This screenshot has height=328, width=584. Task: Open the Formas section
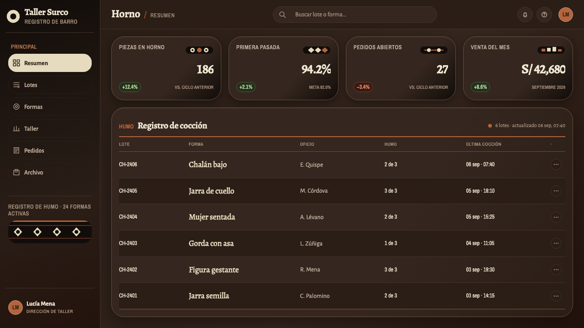[50, 107]
